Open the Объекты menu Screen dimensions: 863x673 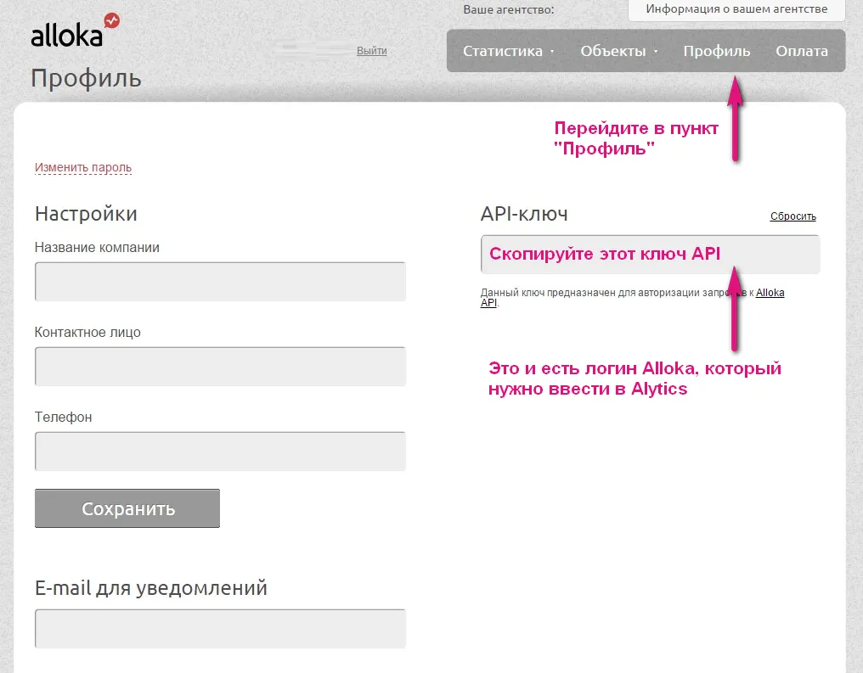618,51
